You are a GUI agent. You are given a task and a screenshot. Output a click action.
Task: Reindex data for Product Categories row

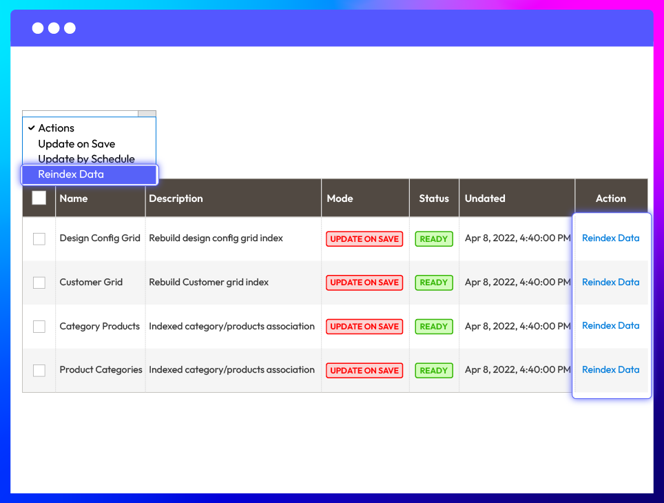610,370
